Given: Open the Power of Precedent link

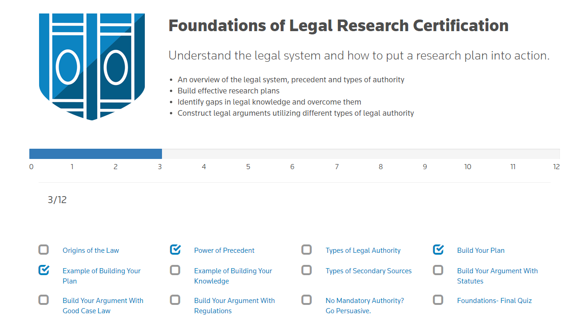Looking at the screenshot, I should click(x=224, y=250).
